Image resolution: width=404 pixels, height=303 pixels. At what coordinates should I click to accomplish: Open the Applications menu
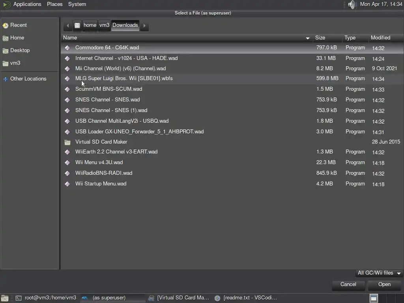27,4
